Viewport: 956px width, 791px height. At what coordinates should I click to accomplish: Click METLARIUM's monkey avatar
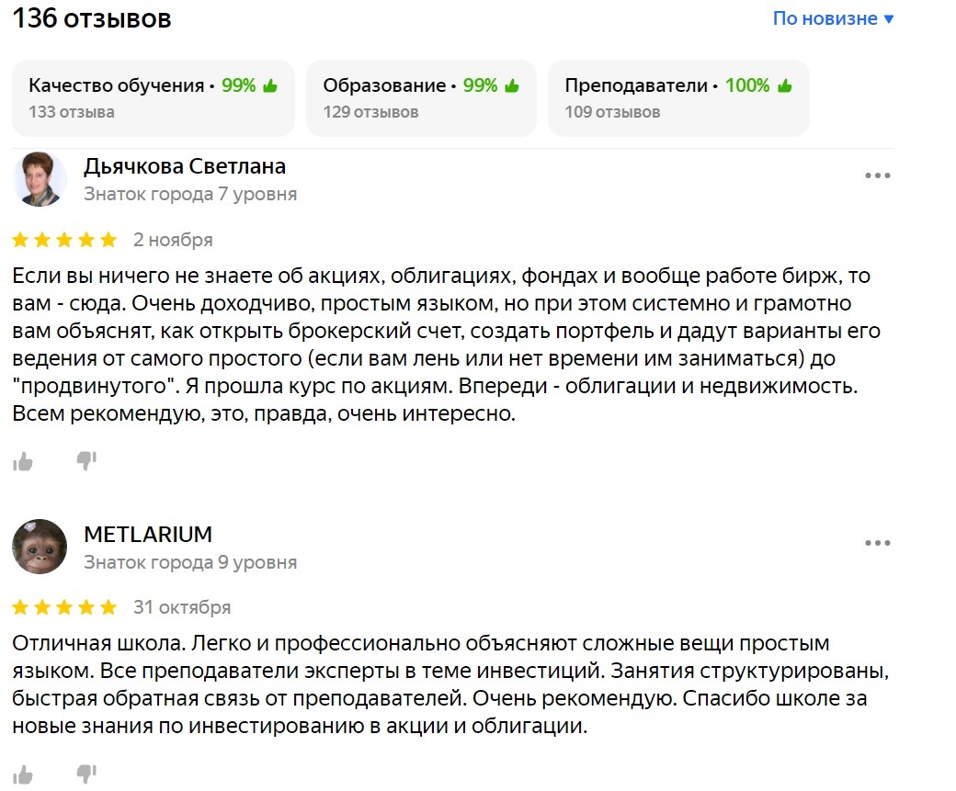coord(40,547)
